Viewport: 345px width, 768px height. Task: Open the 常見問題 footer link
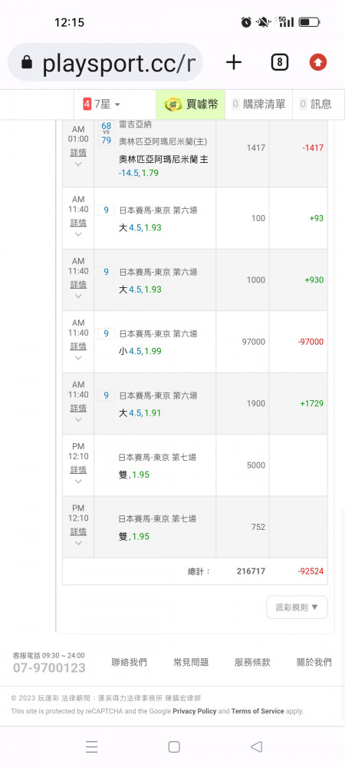191,662
